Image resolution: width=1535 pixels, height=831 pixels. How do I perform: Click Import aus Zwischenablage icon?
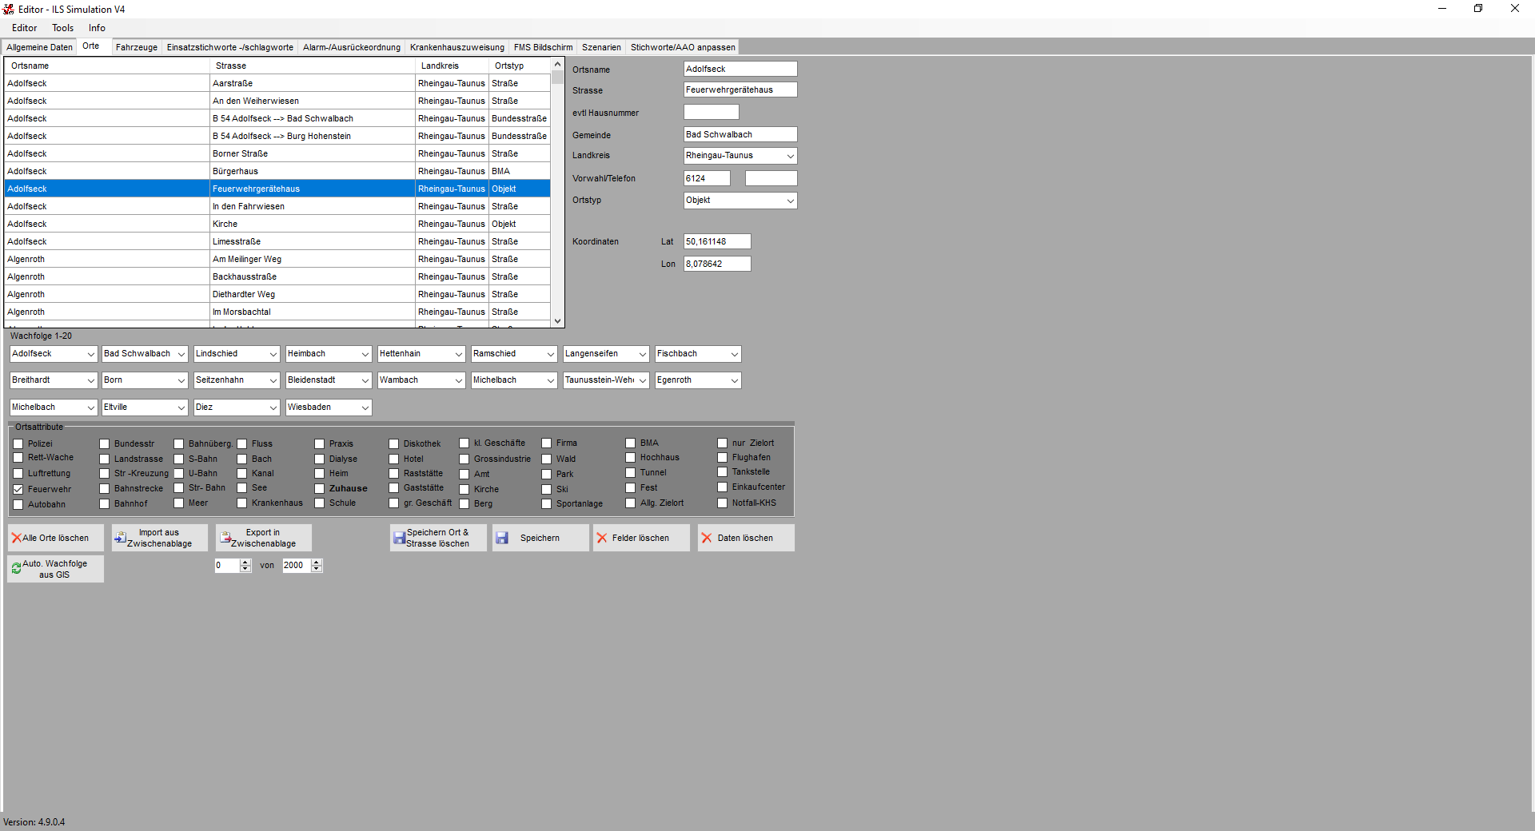click(120, 538)
